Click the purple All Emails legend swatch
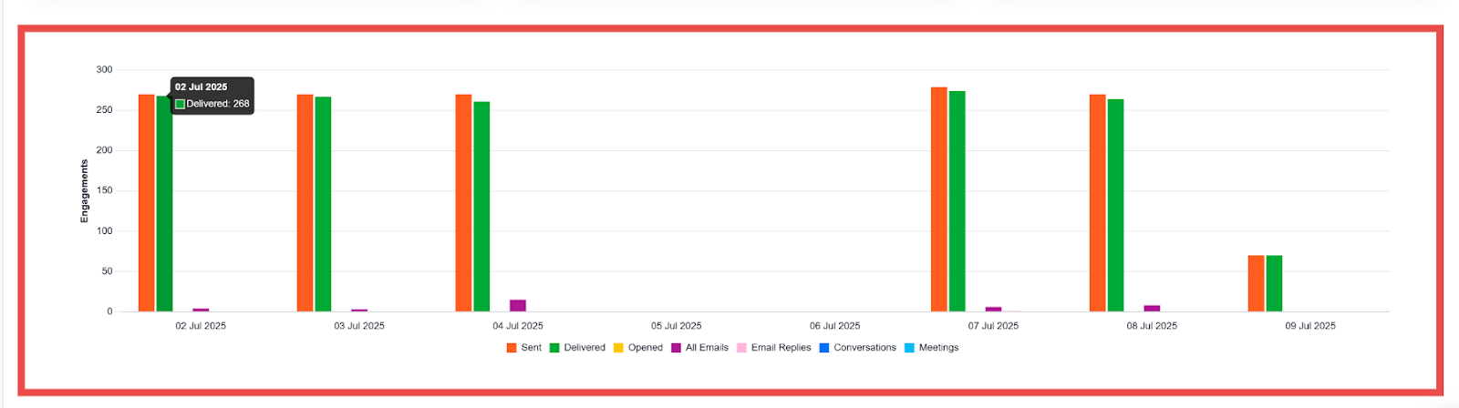Viewport: 1459px width, 408px height. tap(677, 348)
